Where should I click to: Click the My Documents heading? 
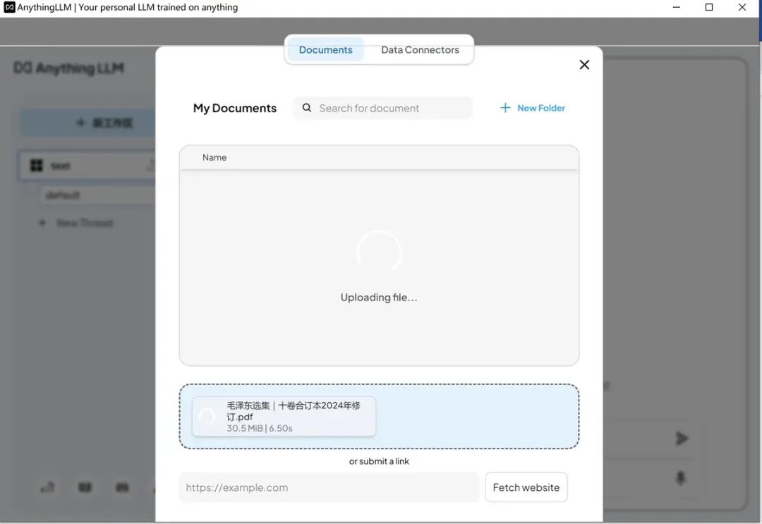coord(235,108)
